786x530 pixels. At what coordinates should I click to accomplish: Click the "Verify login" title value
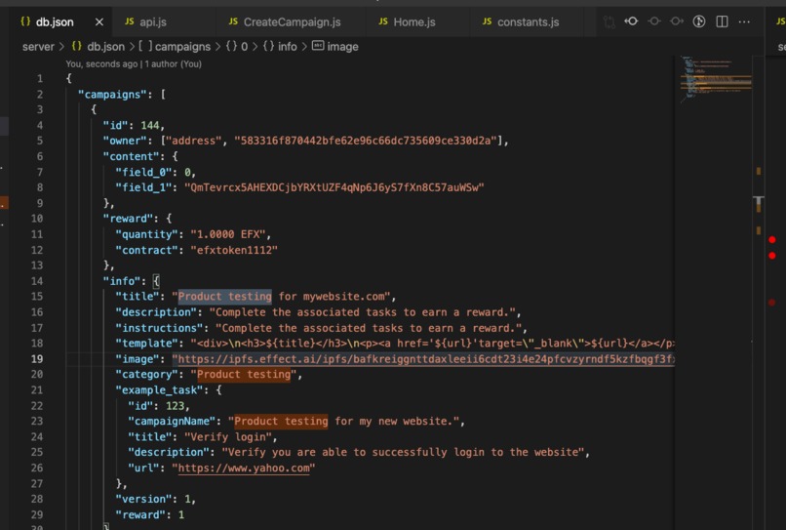pyautogui.click(x=228, y=436)
